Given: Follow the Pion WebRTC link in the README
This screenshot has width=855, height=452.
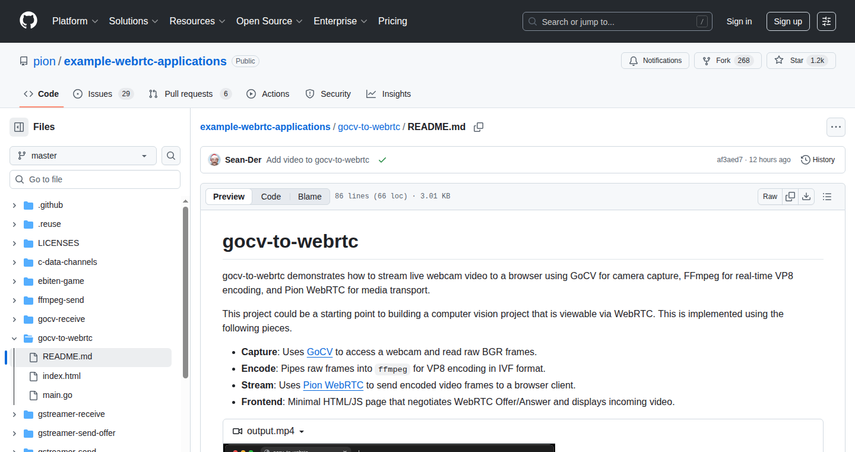Looking at the screenshot, I should [333, 385].
